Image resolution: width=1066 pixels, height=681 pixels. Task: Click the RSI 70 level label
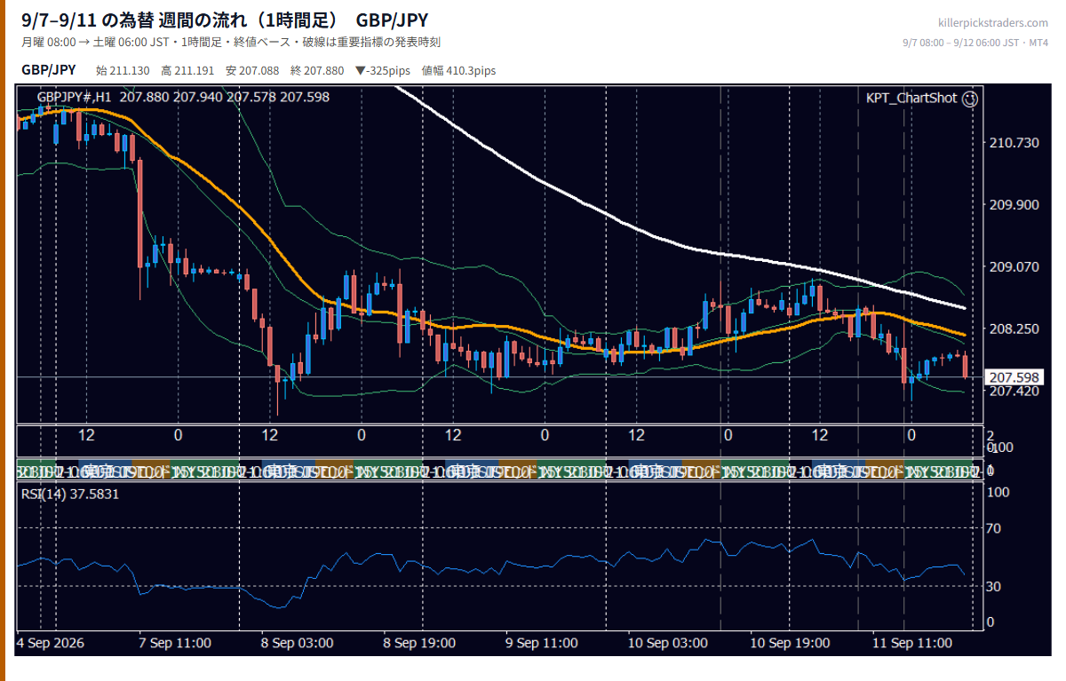[995, 528]
